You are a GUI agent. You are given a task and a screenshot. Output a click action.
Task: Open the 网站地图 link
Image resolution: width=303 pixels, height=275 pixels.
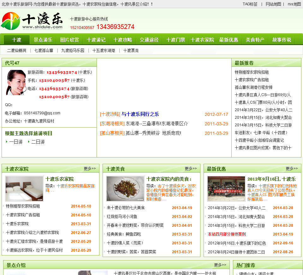point(273,4)
